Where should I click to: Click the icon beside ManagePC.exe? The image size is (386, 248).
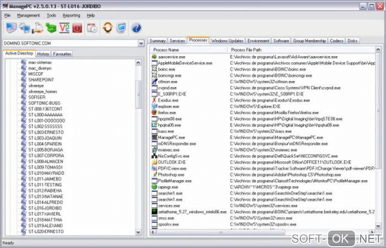click(x=154, y=137)
